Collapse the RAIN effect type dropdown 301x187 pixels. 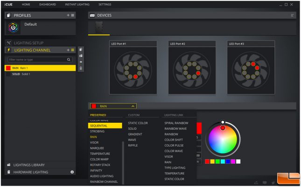click(x=113, y=106)
